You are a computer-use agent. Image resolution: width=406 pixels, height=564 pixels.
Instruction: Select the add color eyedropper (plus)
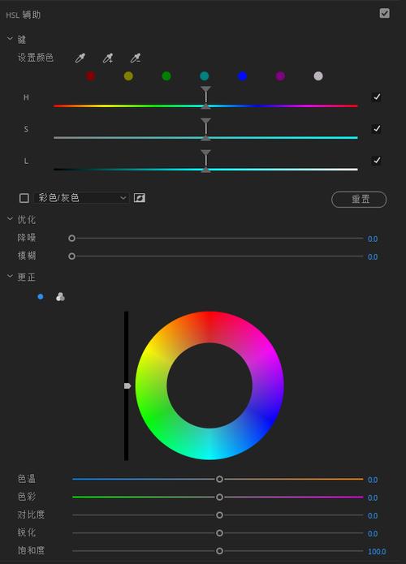(108, 58)
